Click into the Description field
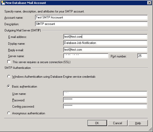The width and height of the screenshot is (153, 132). pos(91,24)
